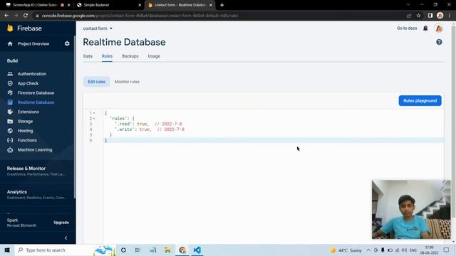Click the Extensions icon

pyautogui.click(x=10, y=112)
